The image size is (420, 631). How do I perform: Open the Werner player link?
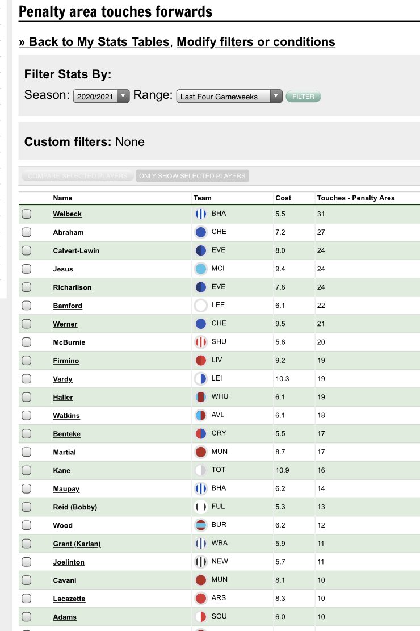coord(65,324)
